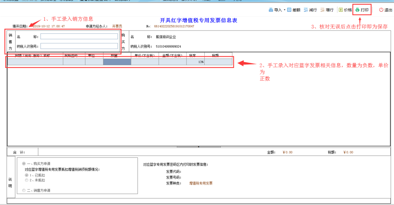Focus the seller 纳税人识别号 input field
Image resolution: width=394 pixels, height=205 pixels.
[x=79, y=46]
